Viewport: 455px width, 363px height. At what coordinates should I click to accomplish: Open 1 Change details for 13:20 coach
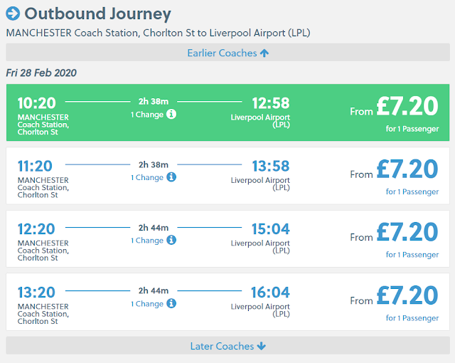[147, 304]
